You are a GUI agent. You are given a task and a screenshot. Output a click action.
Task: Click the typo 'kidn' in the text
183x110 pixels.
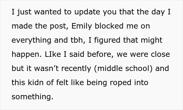36,82
